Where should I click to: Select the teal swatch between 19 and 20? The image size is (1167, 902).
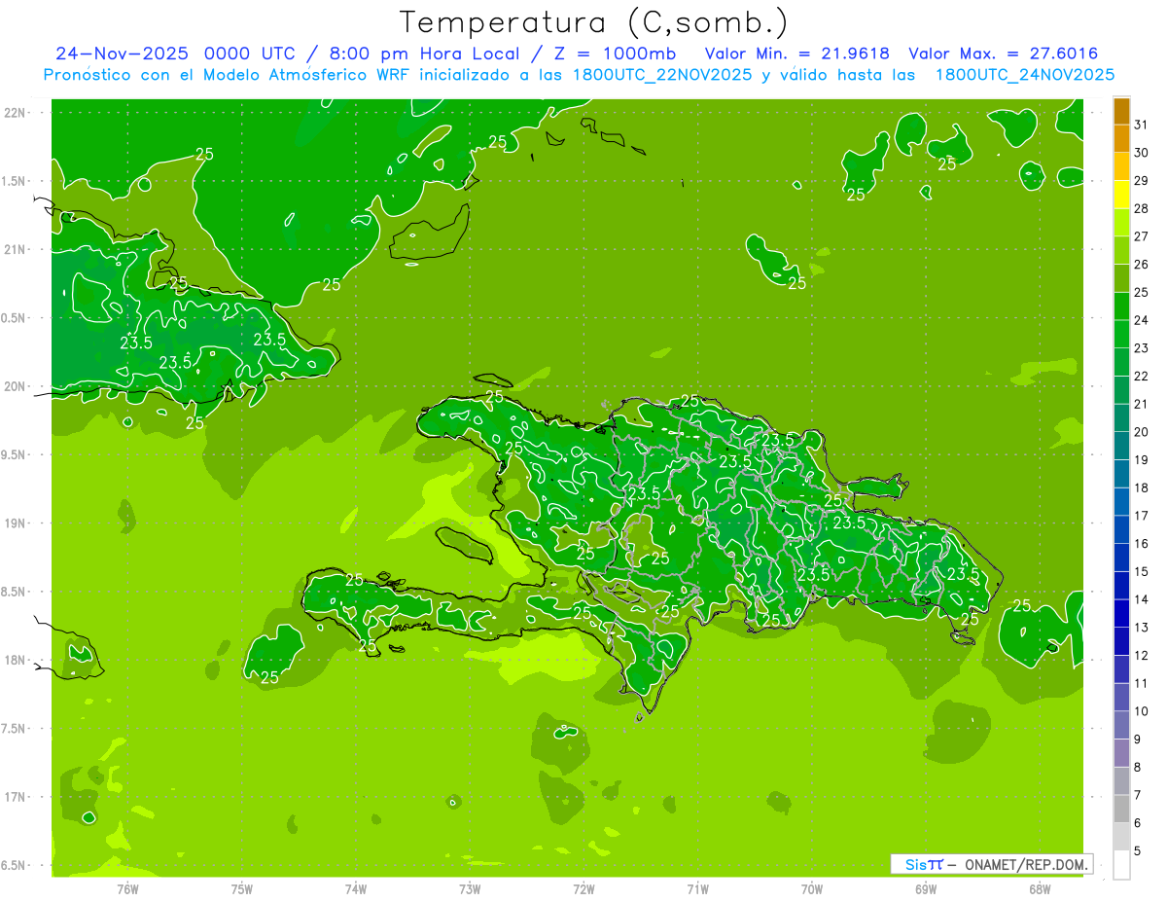tap(1121, 447)
